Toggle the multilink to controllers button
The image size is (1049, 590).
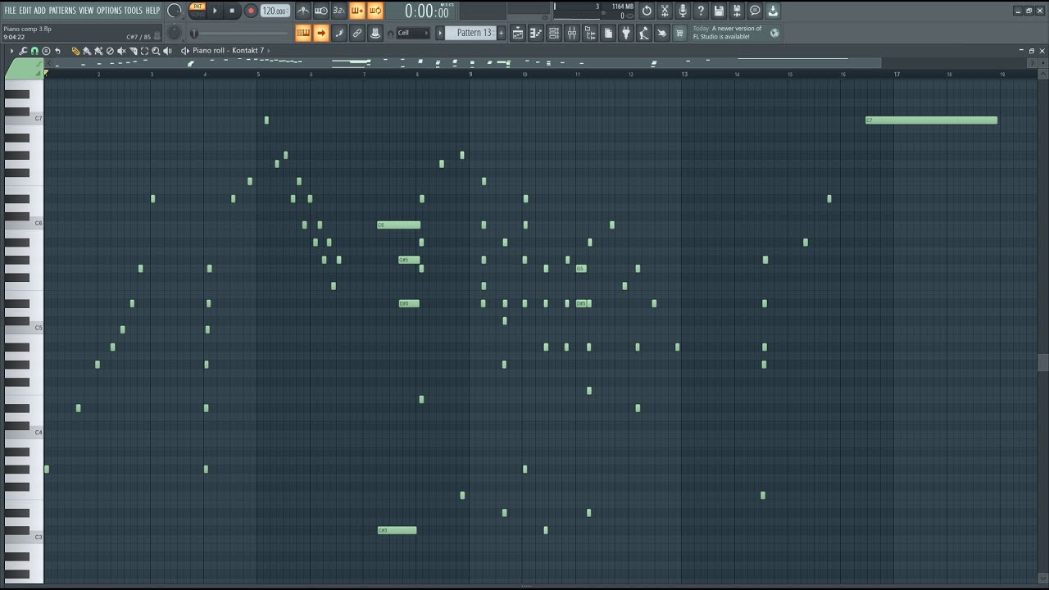[x=375, y=33]
